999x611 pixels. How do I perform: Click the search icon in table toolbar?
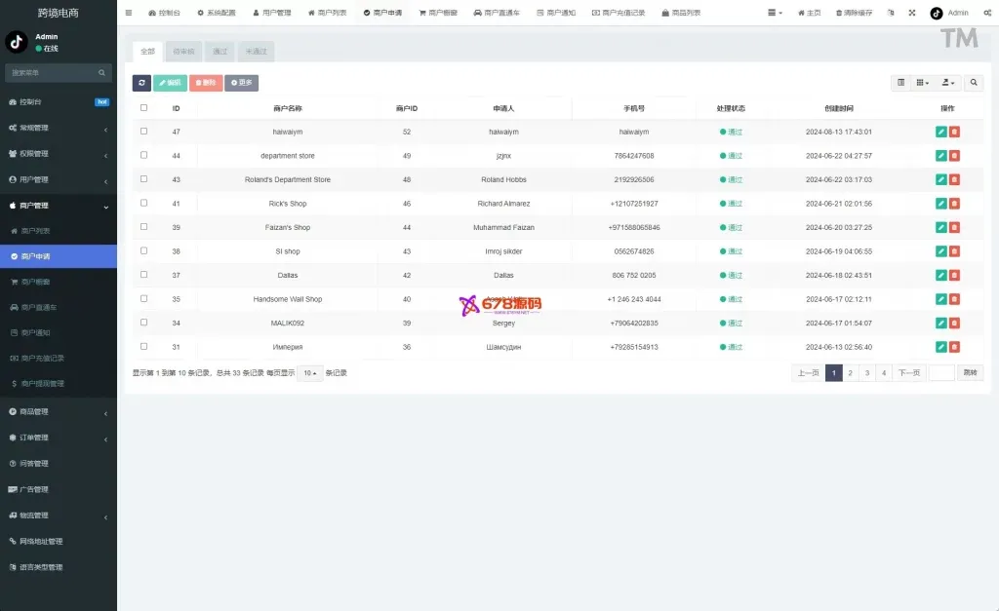pos(974,84)
